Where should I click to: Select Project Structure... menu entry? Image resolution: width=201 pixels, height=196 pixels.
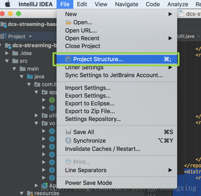click(117, 59)
